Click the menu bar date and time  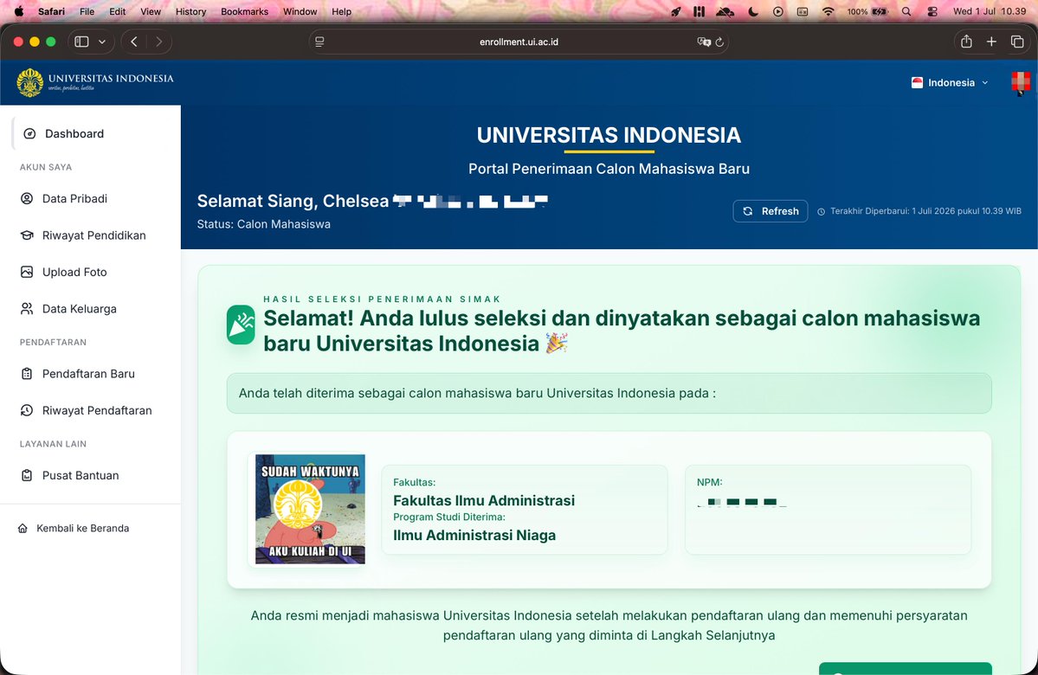click(x=989, y=11)
